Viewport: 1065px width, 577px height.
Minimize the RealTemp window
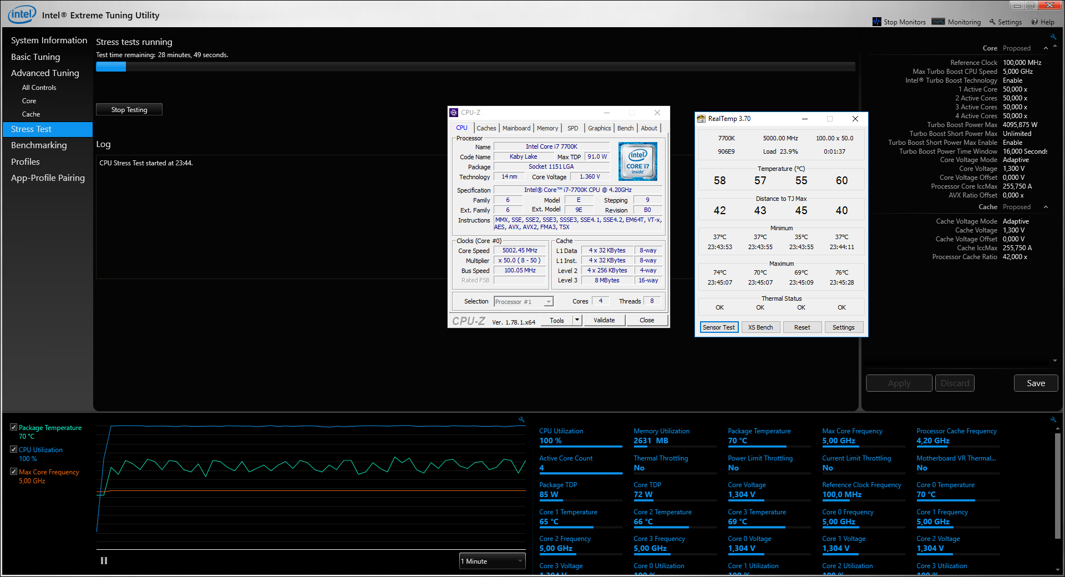804,119
